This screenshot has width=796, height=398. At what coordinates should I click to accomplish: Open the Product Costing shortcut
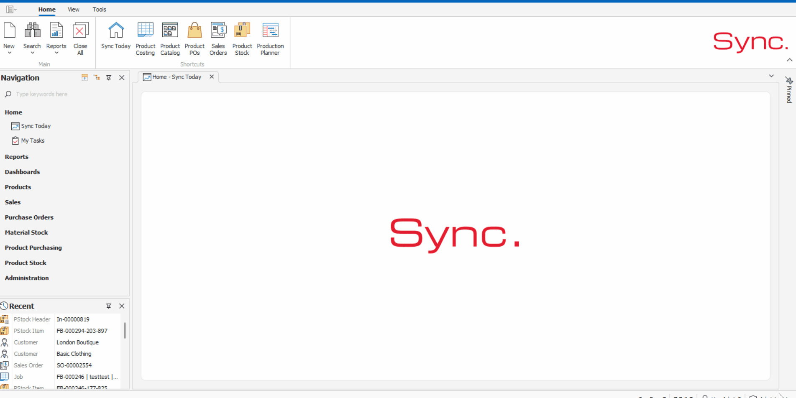click(x=145, y=38)
